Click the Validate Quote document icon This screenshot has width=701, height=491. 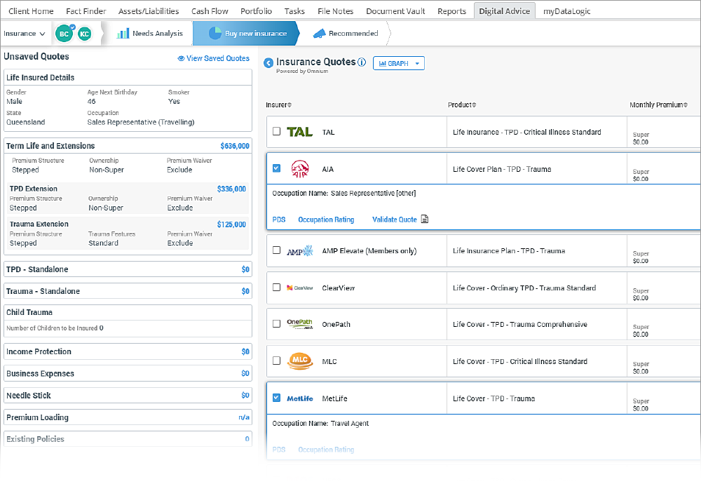tap(424, 219)
